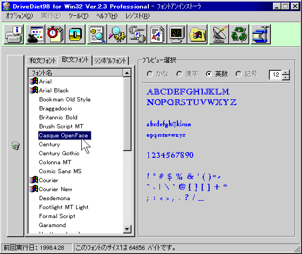Click the magnifier over document icon
This screenshot has width=302, height=254.
[97, 34]
